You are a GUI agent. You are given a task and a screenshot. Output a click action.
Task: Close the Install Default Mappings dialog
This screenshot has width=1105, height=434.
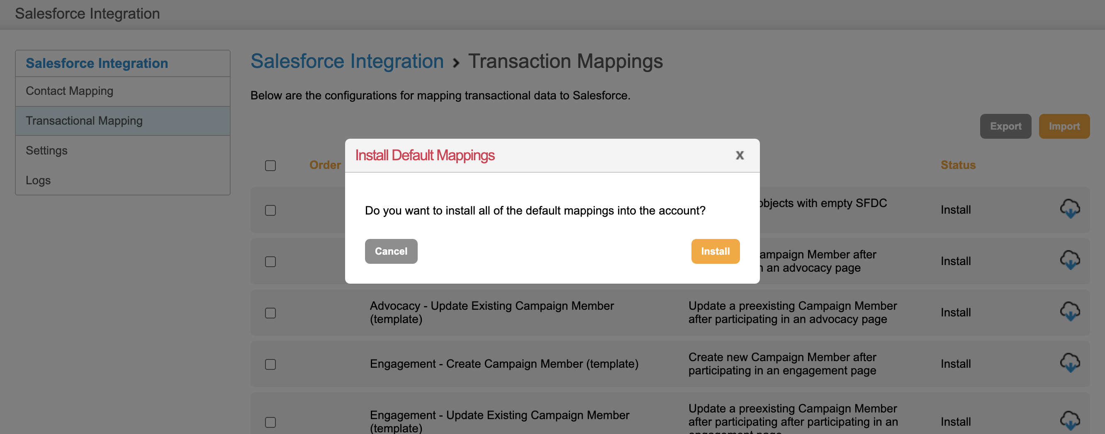tap(740, 155)
